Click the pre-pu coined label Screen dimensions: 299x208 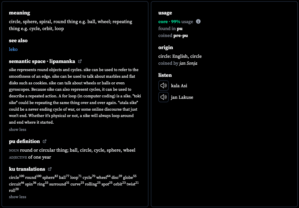[x=181, y=36]
